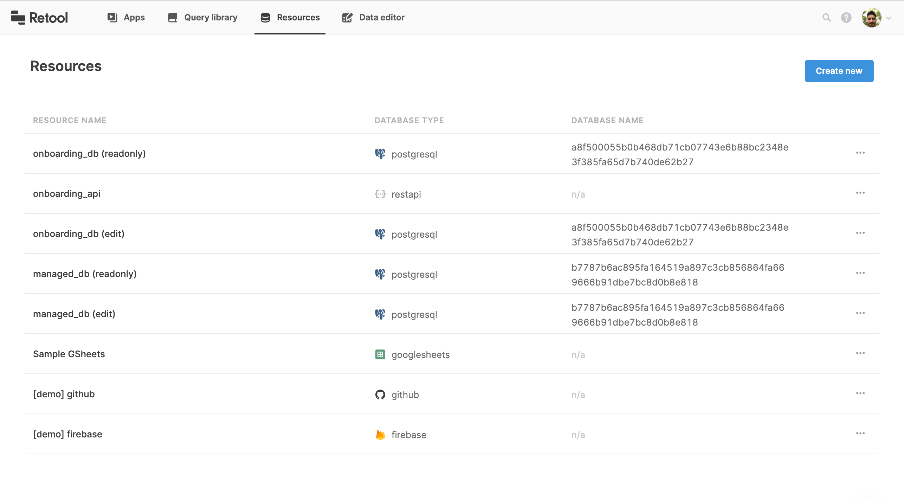The image size is (904, 500).
Task: Go to the Query library tab
Action: pos(203,18)
